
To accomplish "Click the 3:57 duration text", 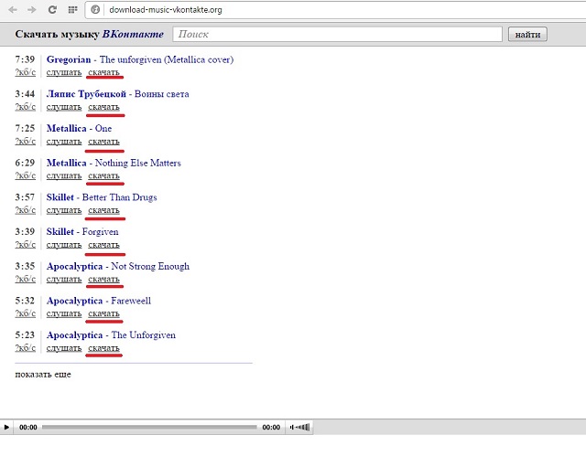I will click(x=25, y=196).
